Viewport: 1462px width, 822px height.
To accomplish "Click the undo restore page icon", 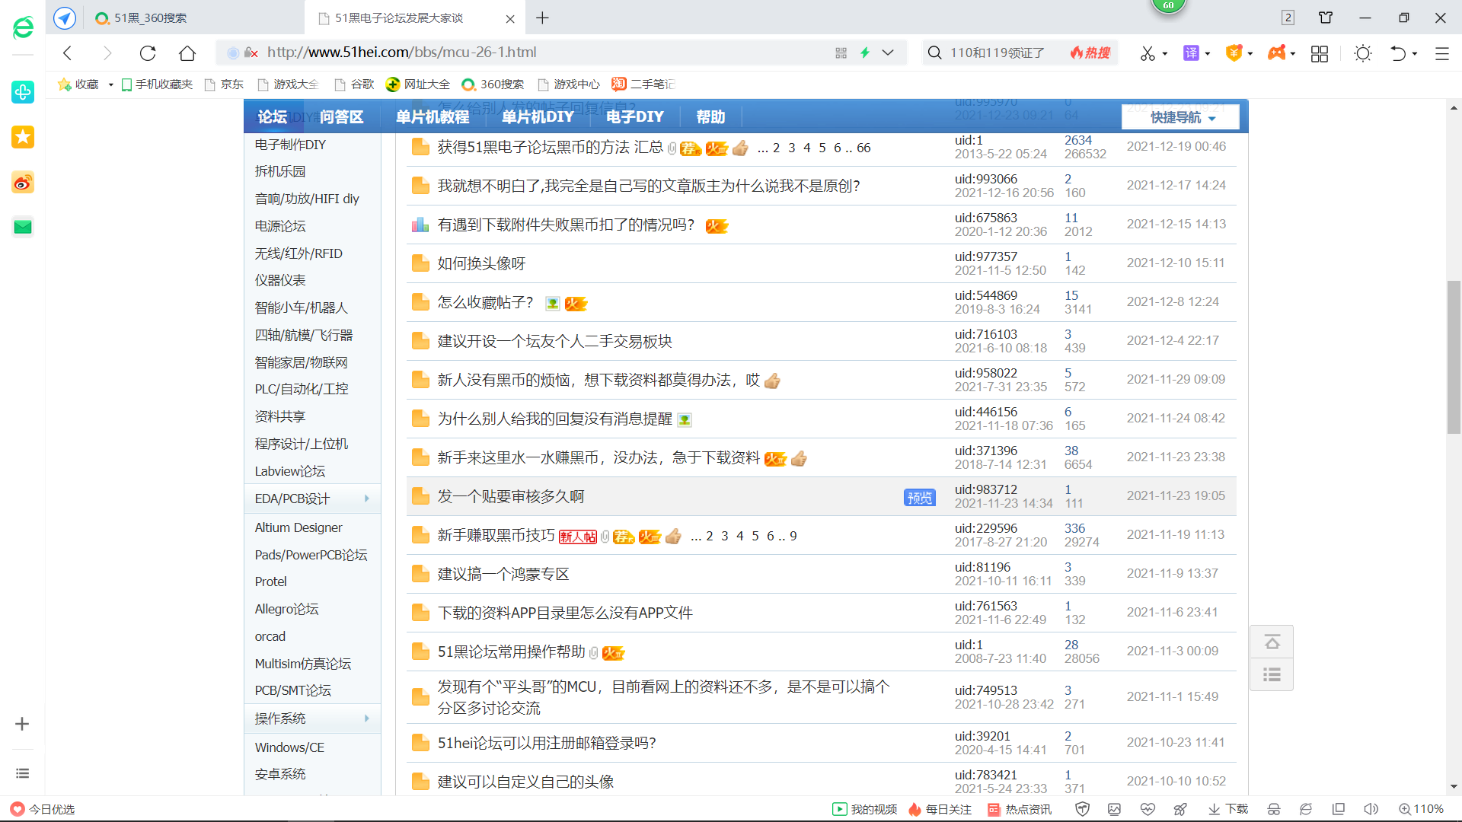I will pyautogui.click(x=1398, y=53).
